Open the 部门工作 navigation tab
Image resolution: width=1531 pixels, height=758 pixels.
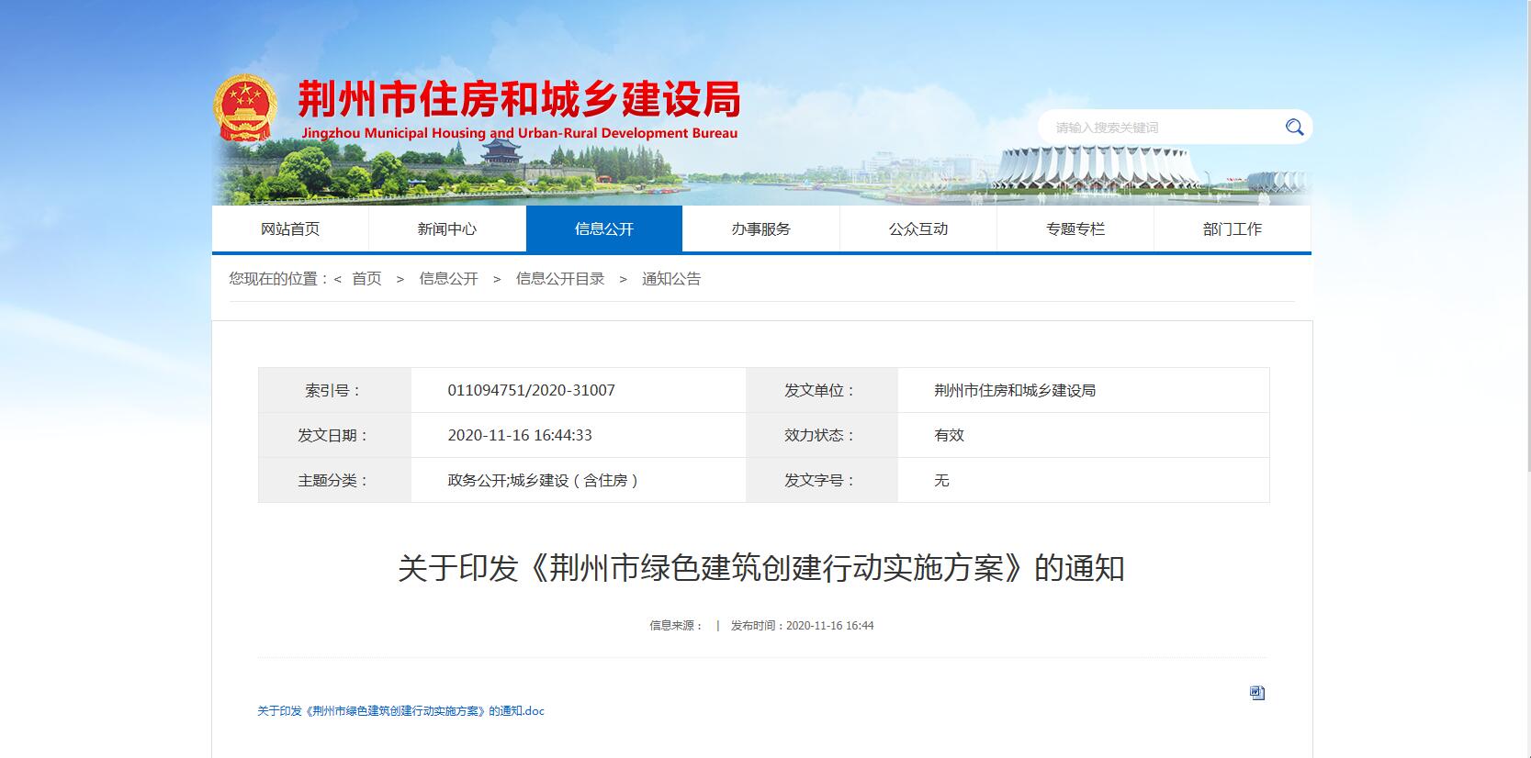[1233, 229]
